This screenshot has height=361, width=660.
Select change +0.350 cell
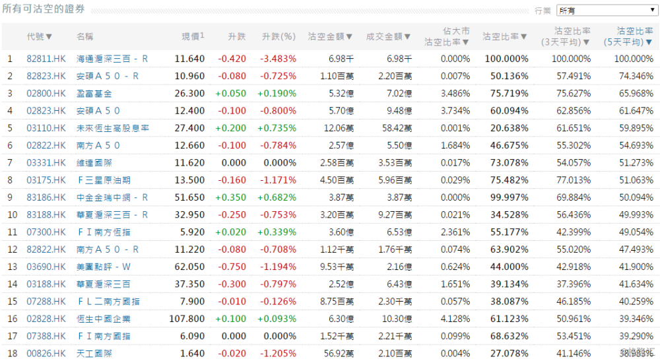[230, 197]
